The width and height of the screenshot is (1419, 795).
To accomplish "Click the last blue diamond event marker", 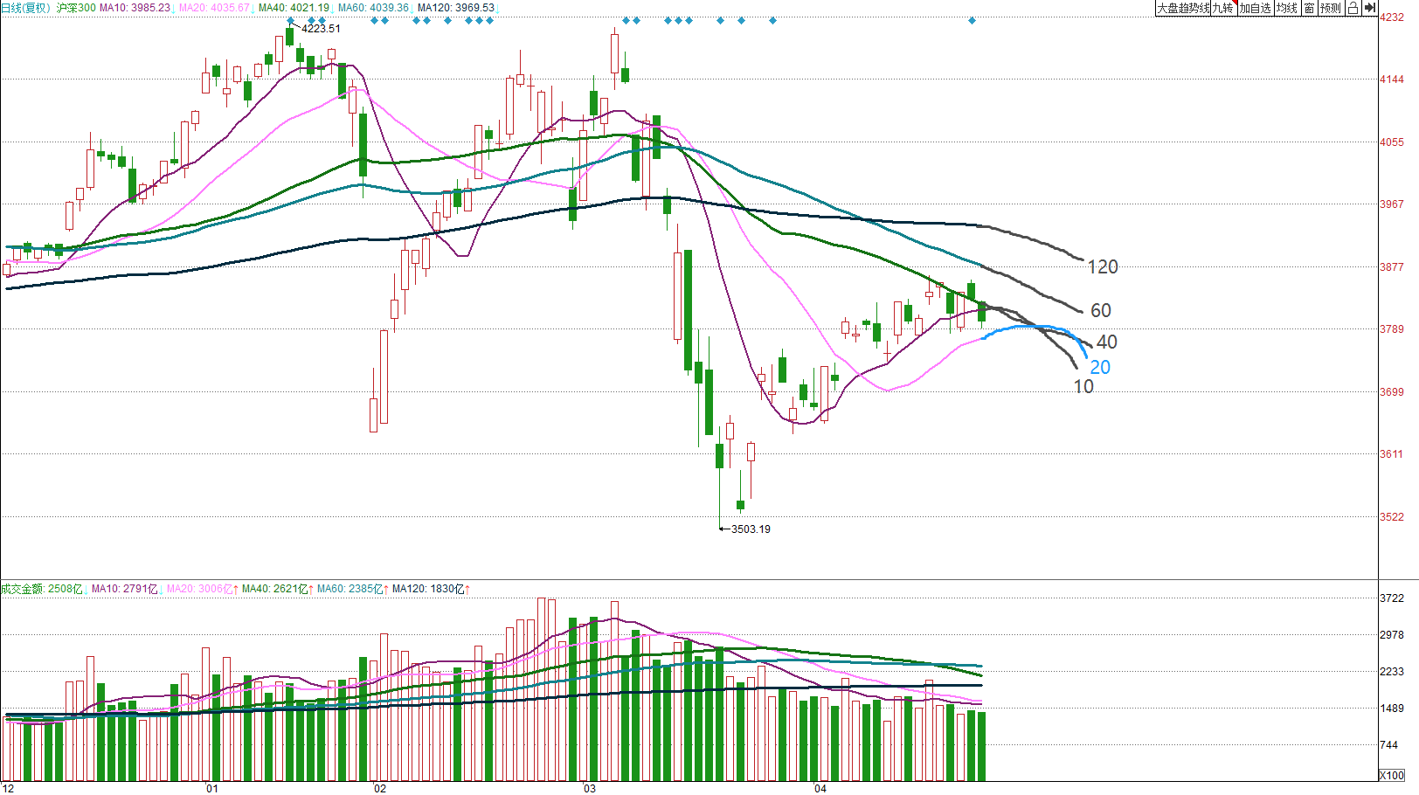I will pos(972,20).
